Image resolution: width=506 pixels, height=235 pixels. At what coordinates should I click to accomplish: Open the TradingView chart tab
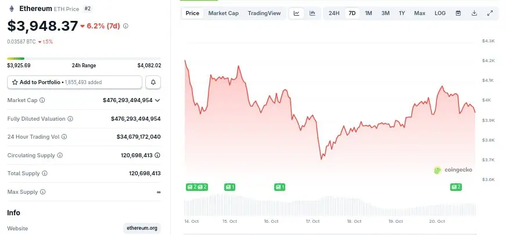[x=264, y=13]
